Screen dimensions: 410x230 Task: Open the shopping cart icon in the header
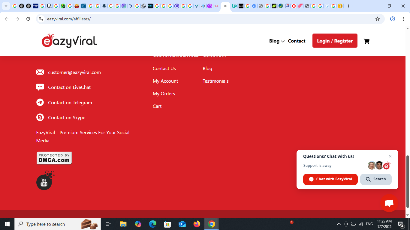click(x=366, y=41)
